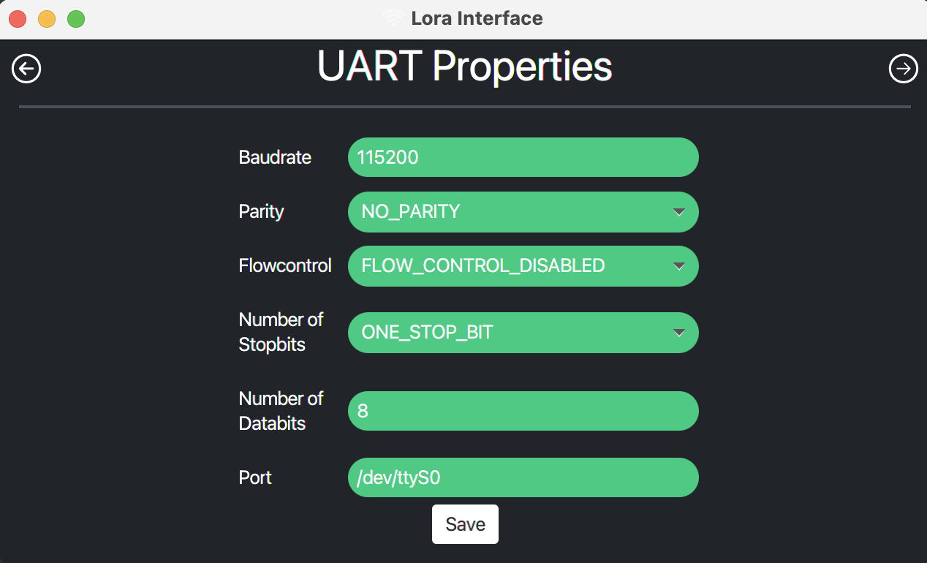Image resolution: width=927 pixels, height=563 pixels.
Task: Click the chevron on the Flowcontrol field
Action: [678, 266]
